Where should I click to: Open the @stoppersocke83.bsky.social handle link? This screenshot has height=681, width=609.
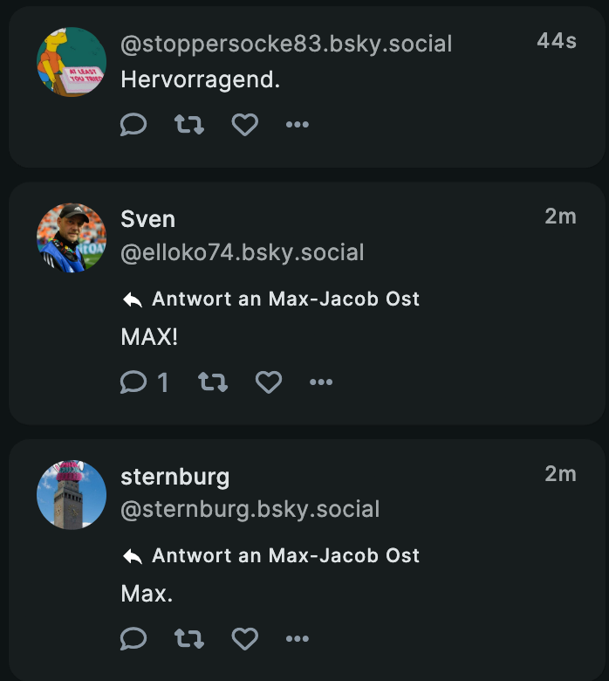point(286,44)
